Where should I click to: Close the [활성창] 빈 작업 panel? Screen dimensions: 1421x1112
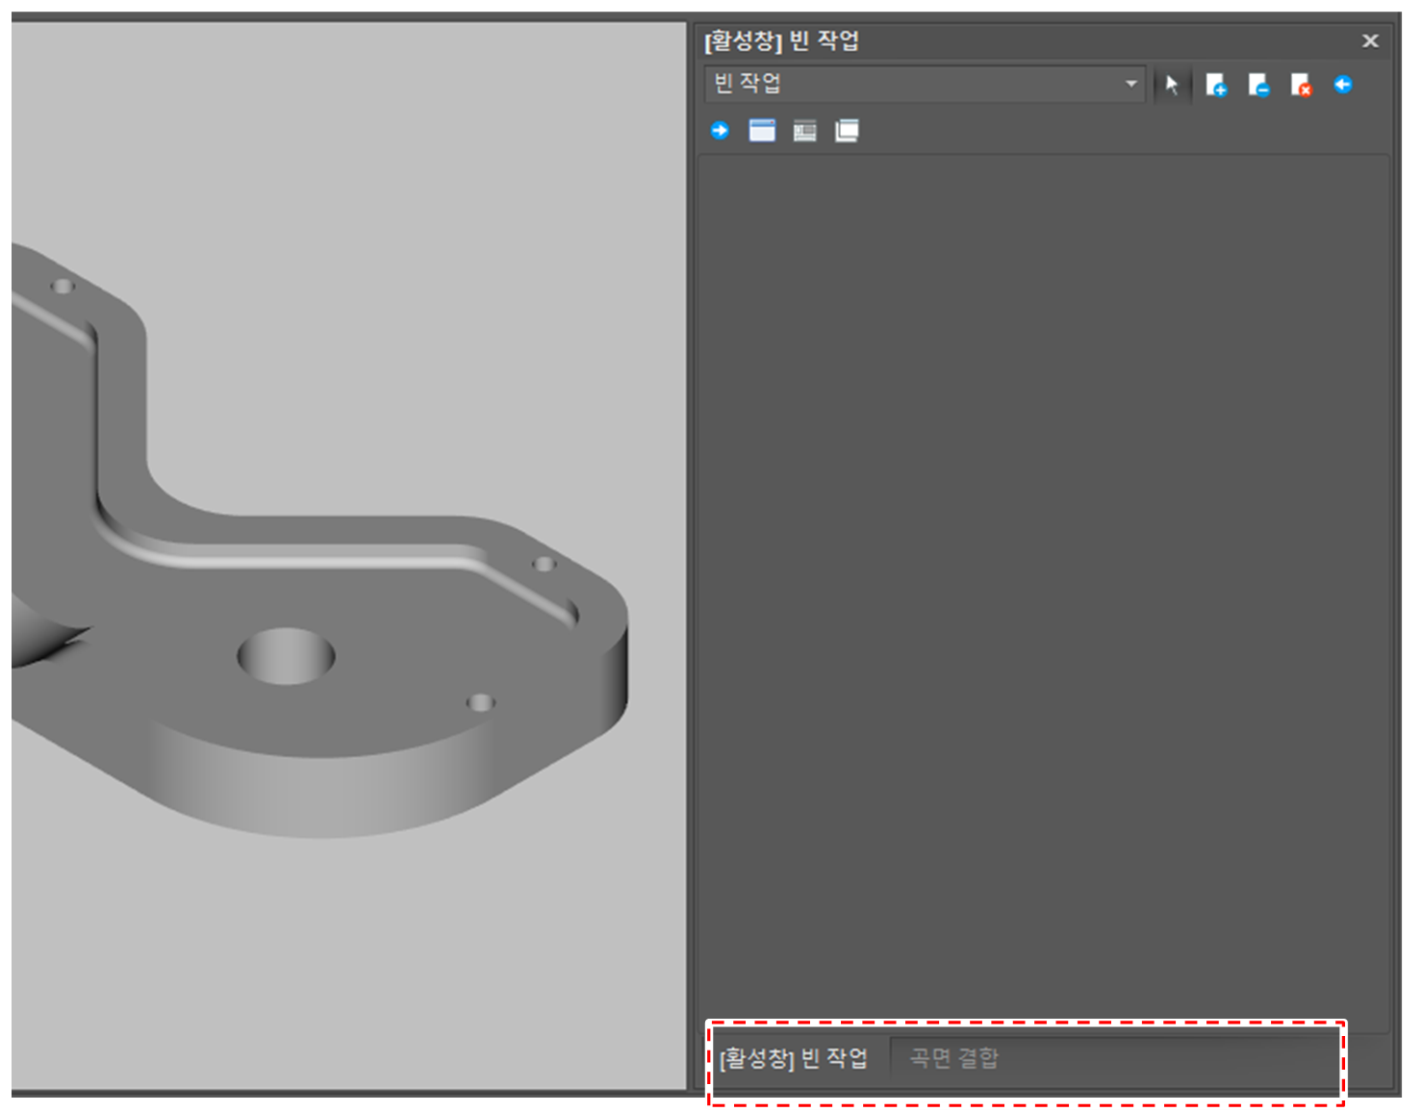[x=1370, y=40]
